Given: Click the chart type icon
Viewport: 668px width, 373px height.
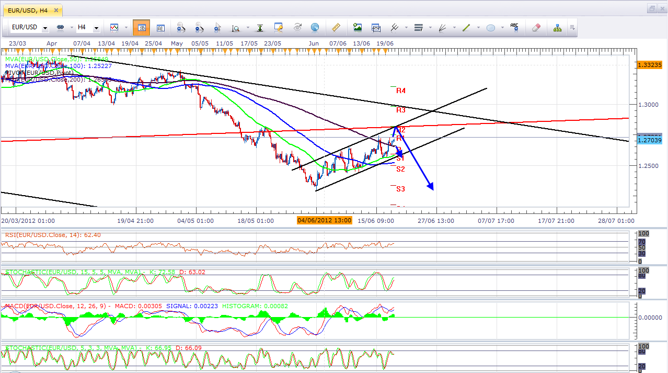Looking at the screenshot, I should click(114, 27).
